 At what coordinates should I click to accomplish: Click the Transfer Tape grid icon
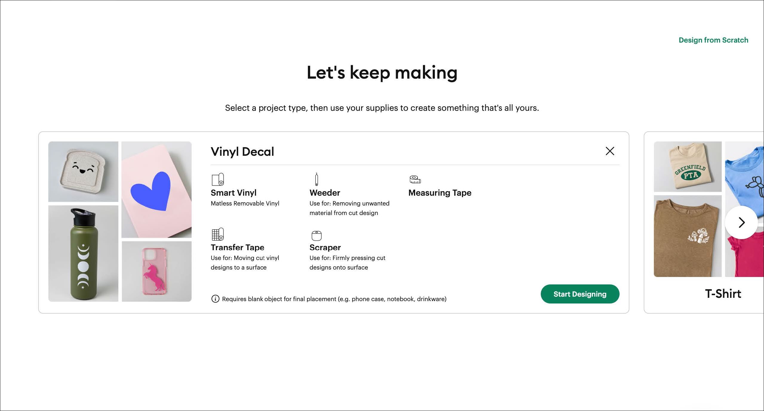(x=218, y=234)
